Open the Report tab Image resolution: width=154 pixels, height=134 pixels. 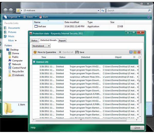tap(62, 41)
